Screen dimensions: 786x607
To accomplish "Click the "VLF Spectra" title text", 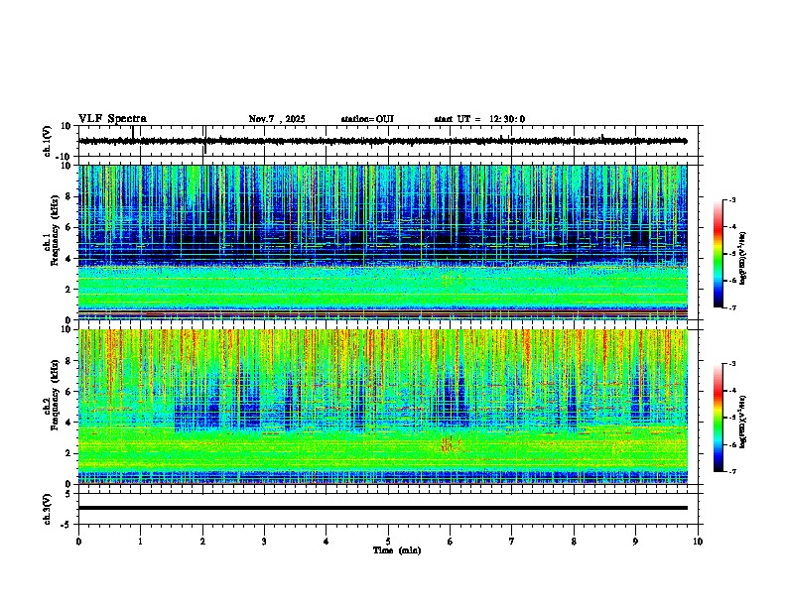I will point(112,119).
